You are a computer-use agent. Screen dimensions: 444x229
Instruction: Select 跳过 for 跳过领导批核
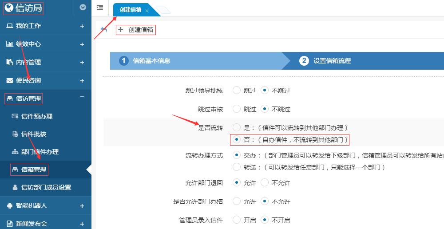pyautogui.click(x=237, y=91)
